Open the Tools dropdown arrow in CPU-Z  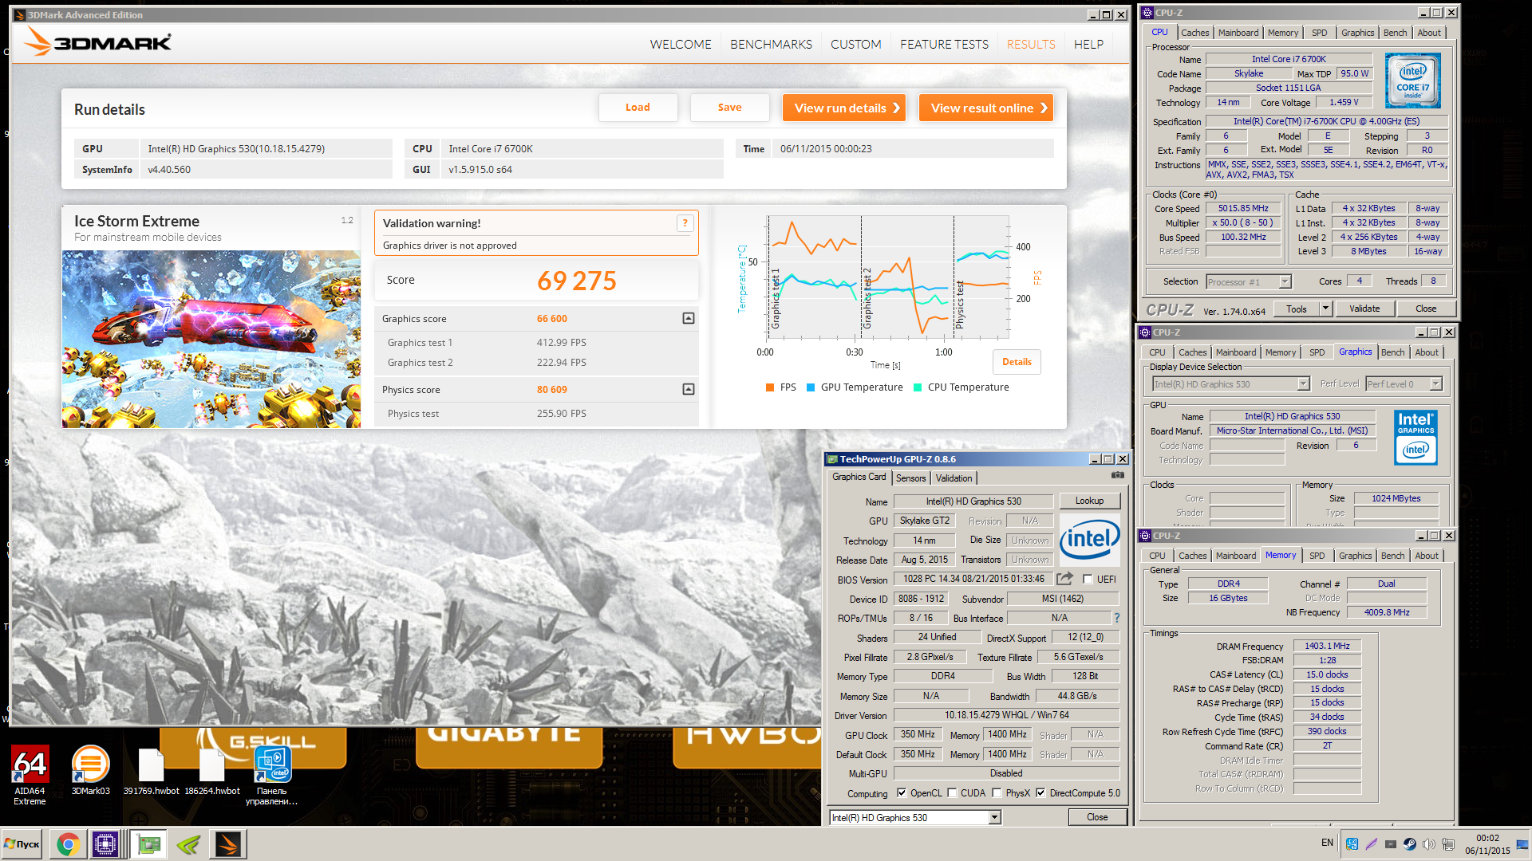pyautogui.click(x=1325, y=309)
